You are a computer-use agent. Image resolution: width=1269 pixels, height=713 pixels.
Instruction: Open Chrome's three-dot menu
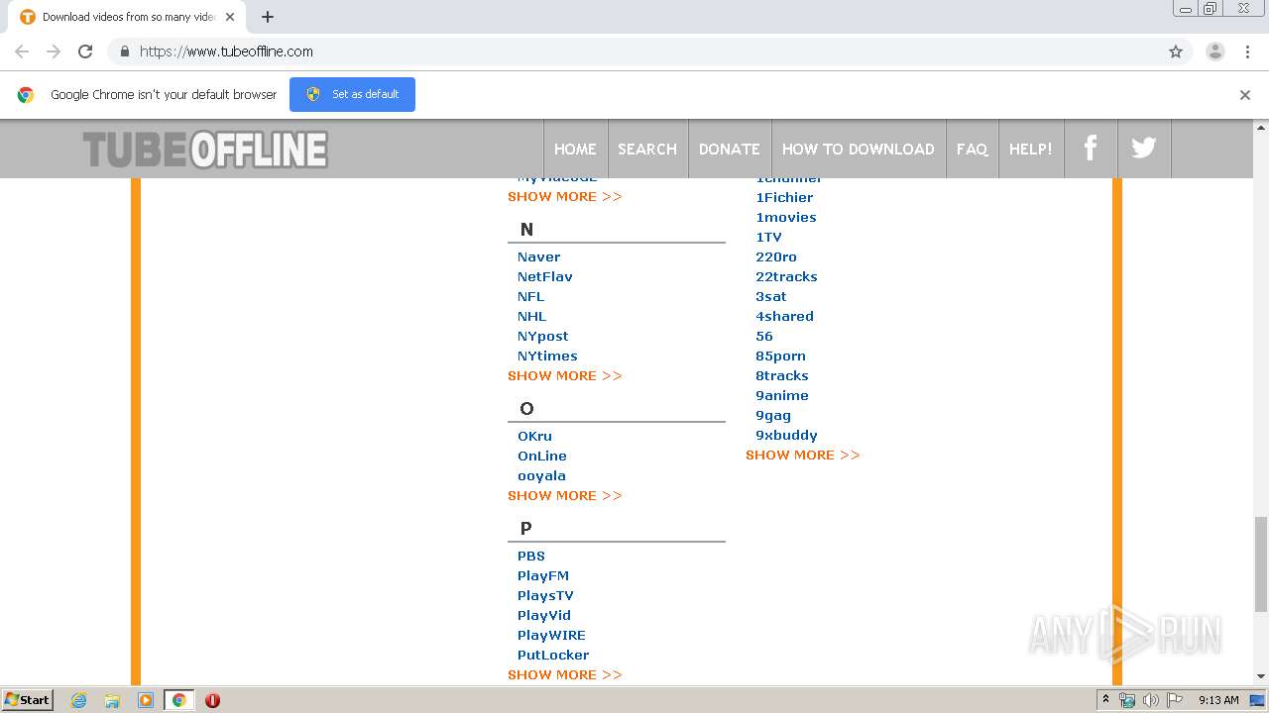(x=1248, y=51)
